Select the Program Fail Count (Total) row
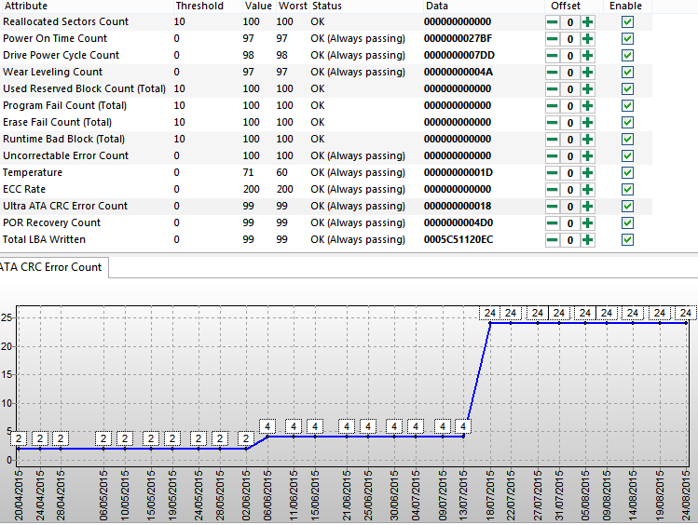The image size is (698, 525). (65, 105)
